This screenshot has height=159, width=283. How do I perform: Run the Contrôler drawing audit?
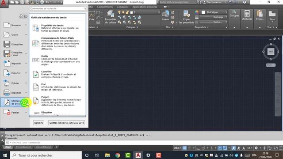click(57, 74)
